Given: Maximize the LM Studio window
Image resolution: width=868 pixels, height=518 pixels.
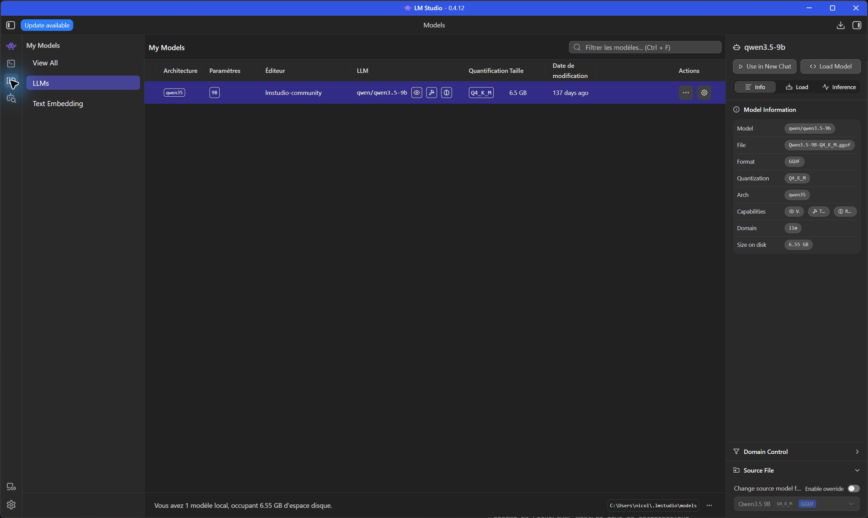Looking at the screenshot, I should [832, 8].
